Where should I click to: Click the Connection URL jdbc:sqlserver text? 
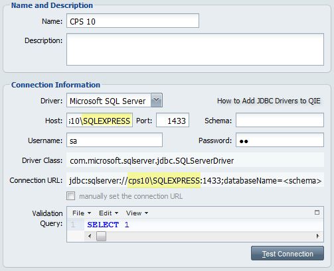coord(195,180)
